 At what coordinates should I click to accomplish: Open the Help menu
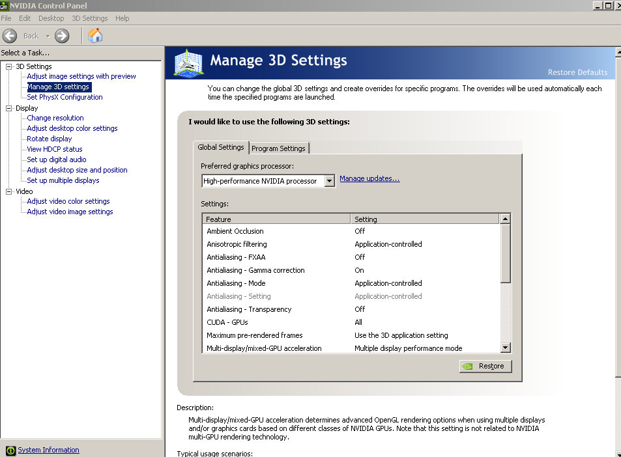pos(123,18)
